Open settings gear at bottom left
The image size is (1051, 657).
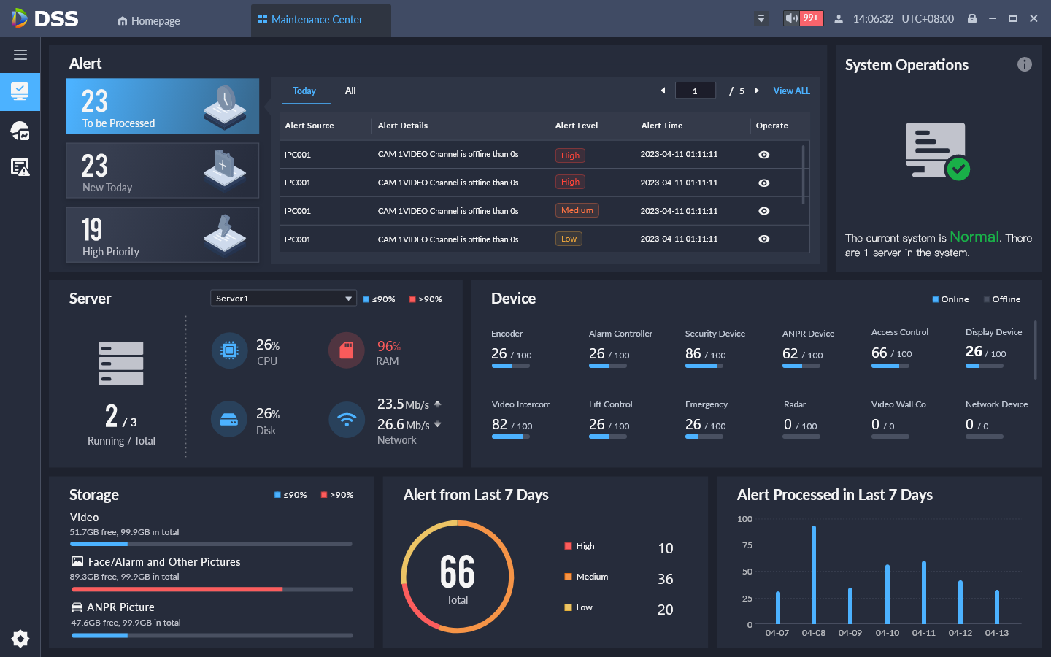coord(20,639)
